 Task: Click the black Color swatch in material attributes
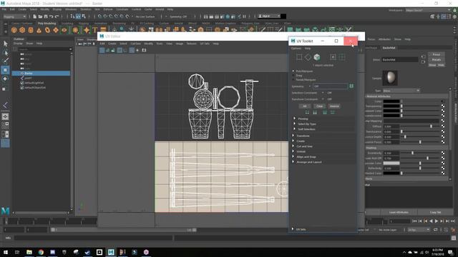(391, 101)
